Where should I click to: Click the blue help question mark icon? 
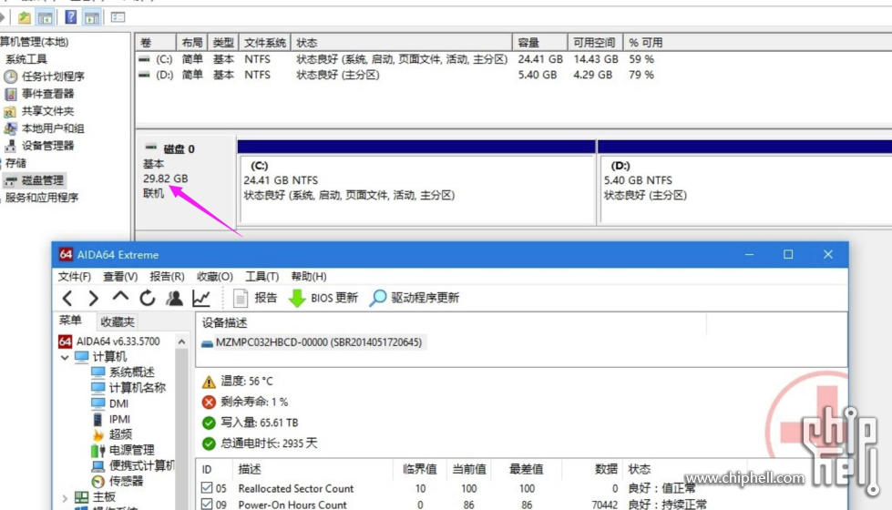pyautogui.click(x=70, y=17)
